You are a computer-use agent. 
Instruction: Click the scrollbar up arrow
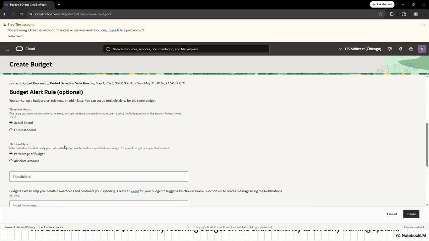click(x=427, y=77)
